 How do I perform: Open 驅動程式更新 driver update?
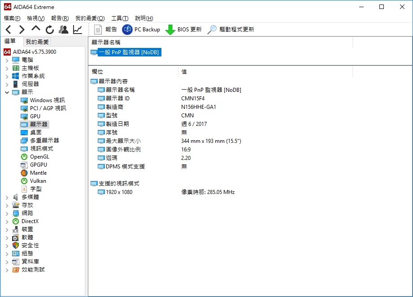coord(231,30)
